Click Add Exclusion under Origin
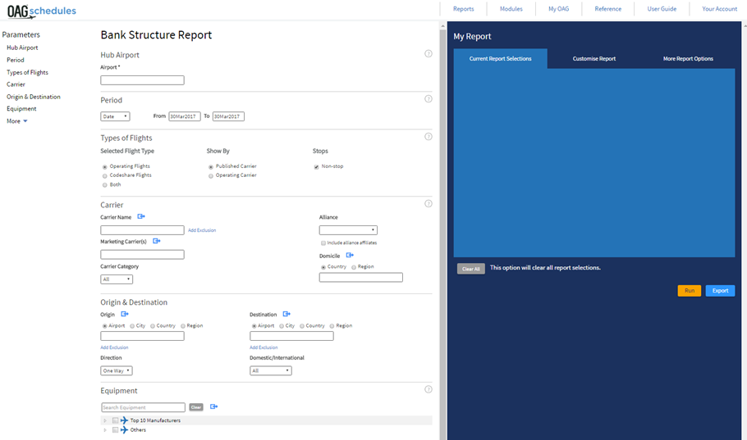 114,347
